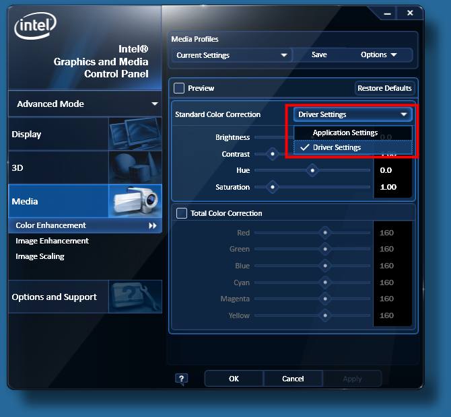This screenshot has height=417, width=451.
Task: Click the Contrast slider handle
Action: pos(273,154)
